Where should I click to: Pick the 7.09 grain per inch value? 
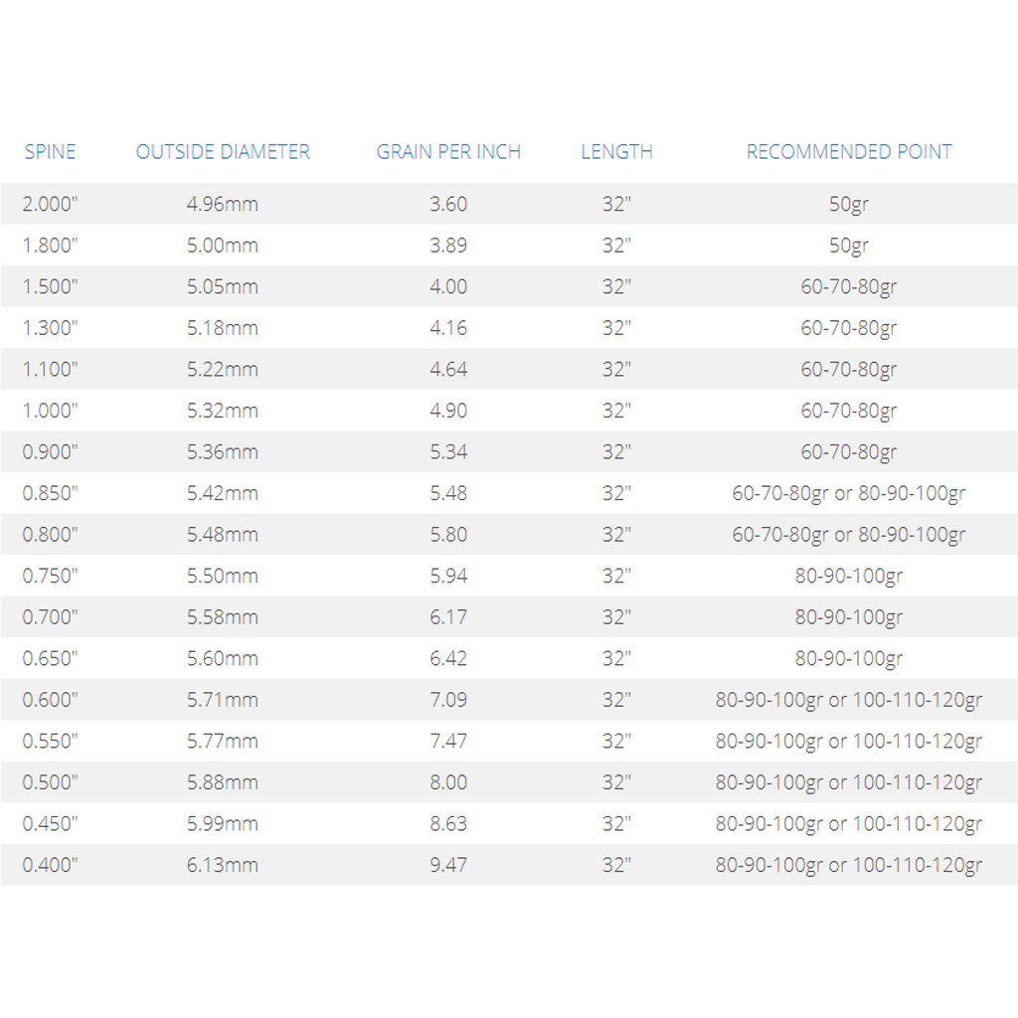448,700
